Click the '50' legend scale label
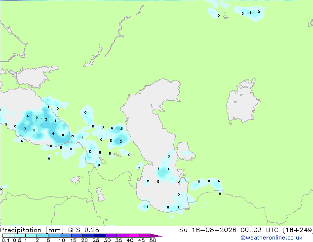The width and height of the screenshot is (313, 242). click(x=153, y=240)
